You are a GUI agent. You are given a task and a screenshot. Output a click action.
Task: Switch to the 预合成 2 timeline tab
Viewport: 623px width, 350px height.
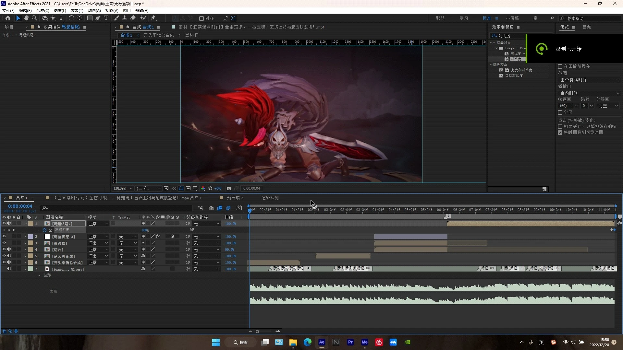tap(235, 198)
